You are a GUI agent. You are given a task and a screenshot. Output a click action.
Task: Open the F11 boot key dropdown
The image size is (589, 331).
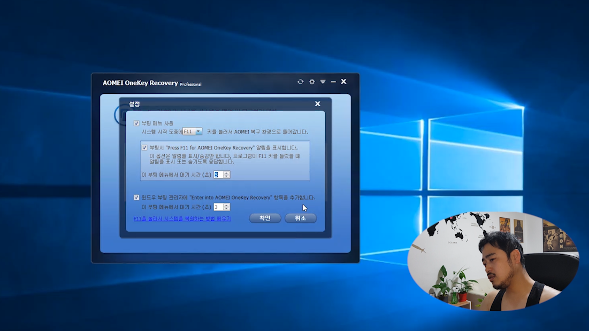point(193,131)
